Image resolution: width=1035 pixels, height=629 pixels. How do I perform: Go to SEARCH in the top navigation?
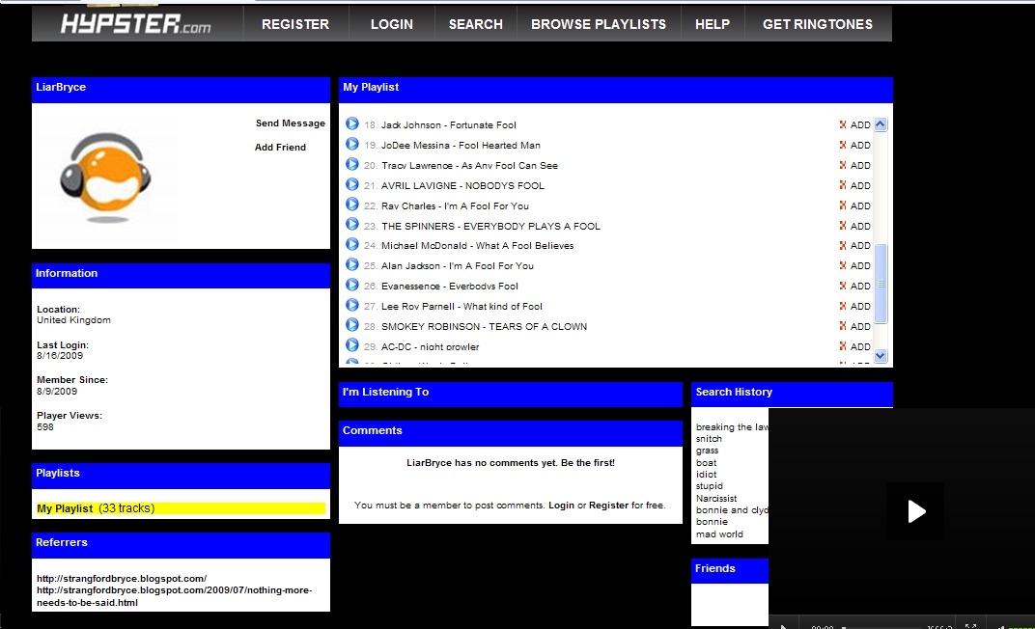click(x=475, y=24)
